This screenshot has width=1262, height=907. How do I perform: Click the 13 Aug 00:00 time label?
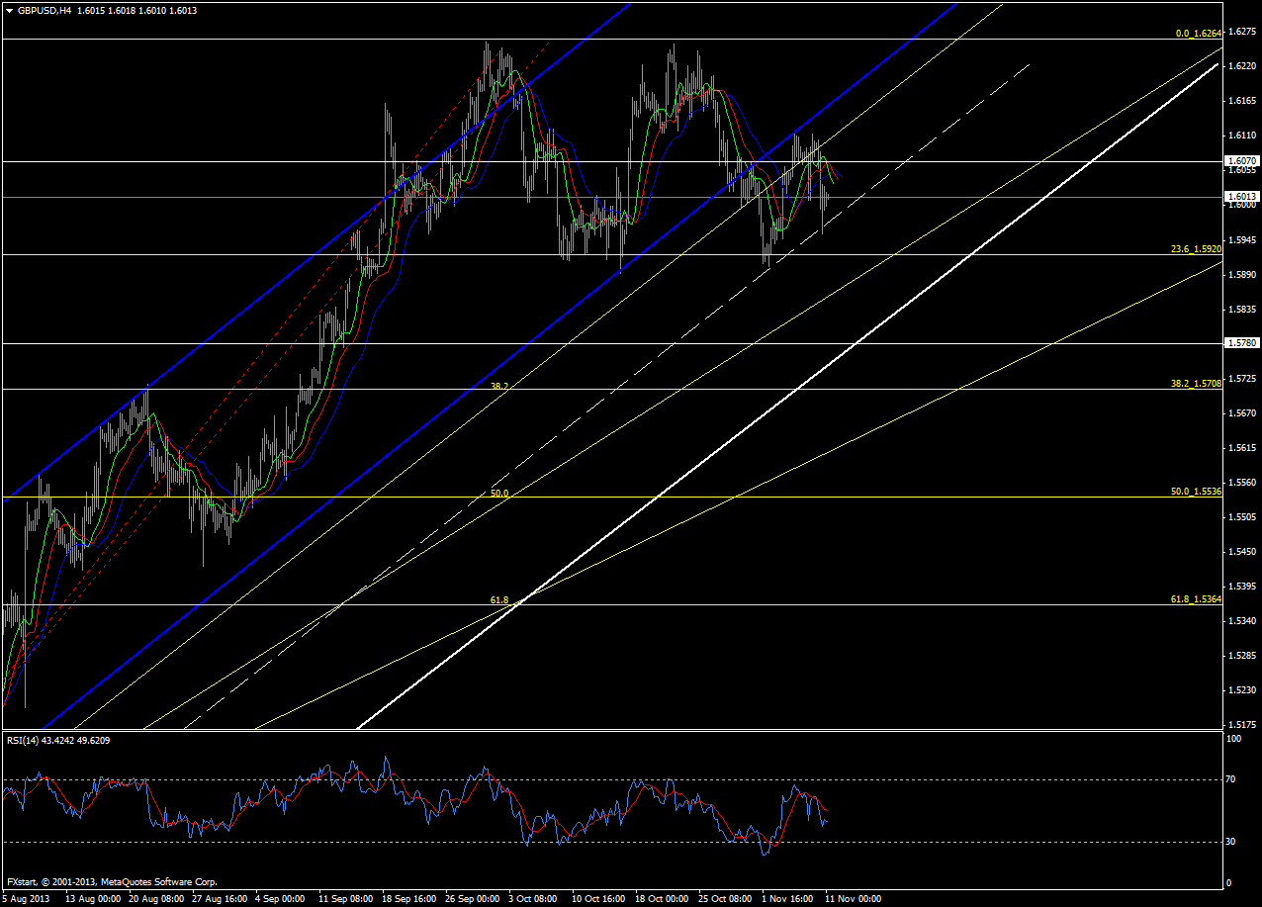(93, 899)
